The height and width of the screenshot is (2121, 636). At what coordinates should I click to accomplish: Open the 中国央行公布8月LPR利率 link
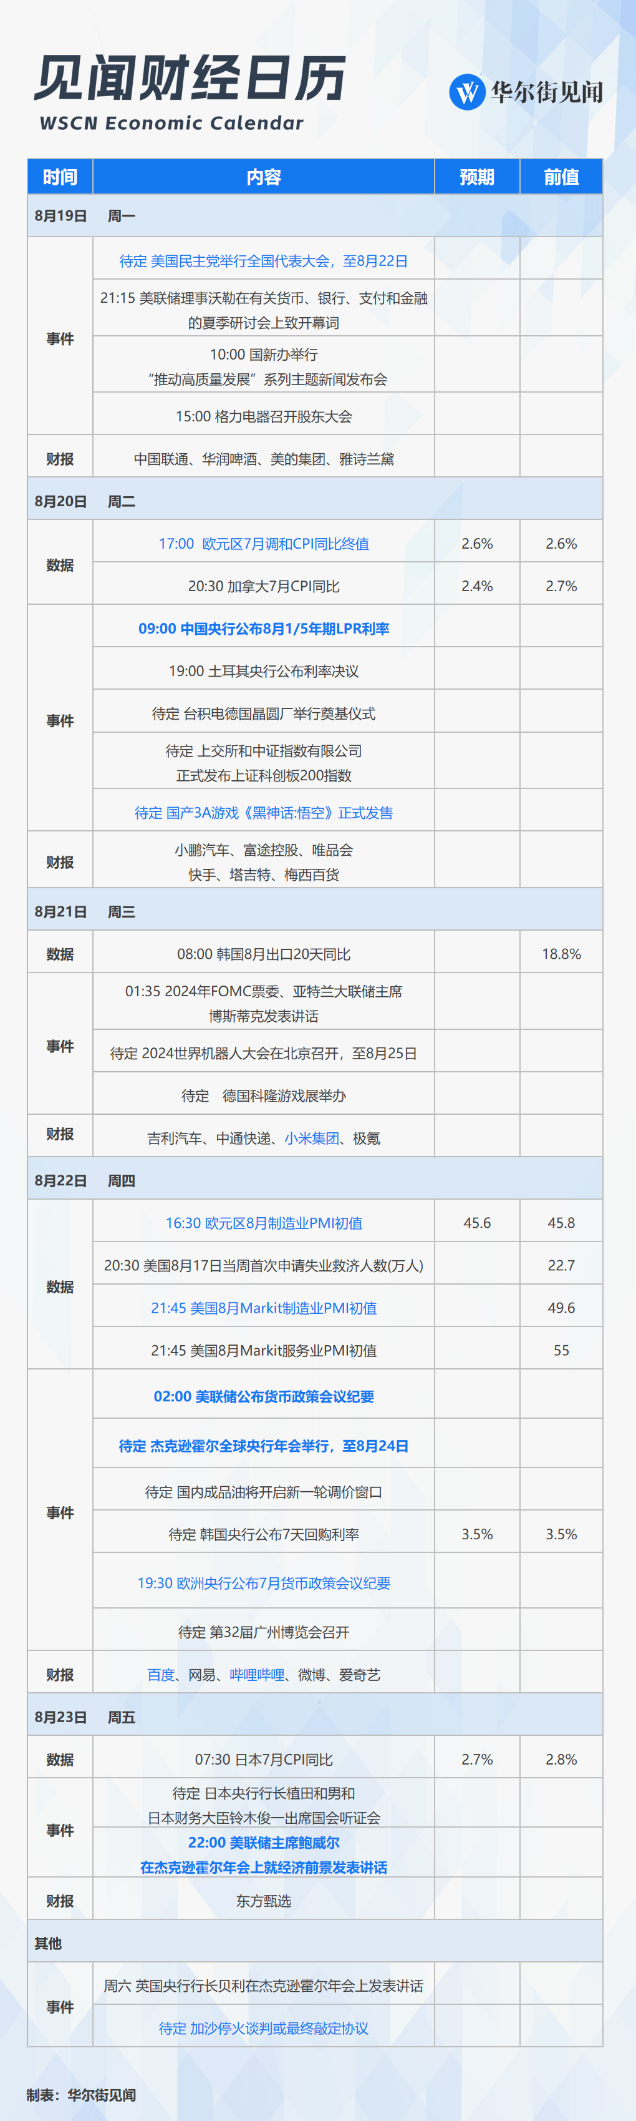click(x=263, y=628)
